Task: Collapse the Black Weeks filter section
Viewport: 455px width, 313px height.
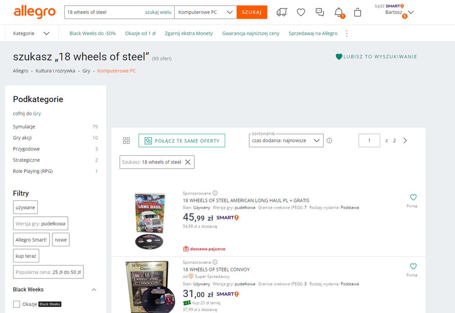Action: tap(94, 290)
